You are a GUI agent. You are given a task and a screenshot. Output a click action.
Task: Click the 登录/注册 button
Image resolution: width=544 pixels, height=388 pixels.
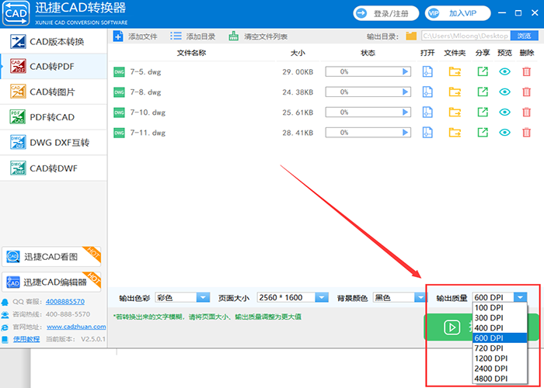point(385,13)
